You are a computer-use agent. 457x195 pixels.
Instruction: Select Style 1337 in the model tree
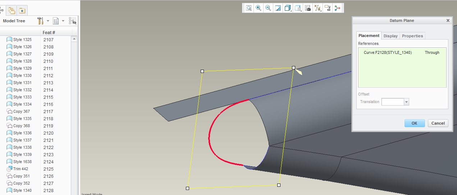pos(22,140)
